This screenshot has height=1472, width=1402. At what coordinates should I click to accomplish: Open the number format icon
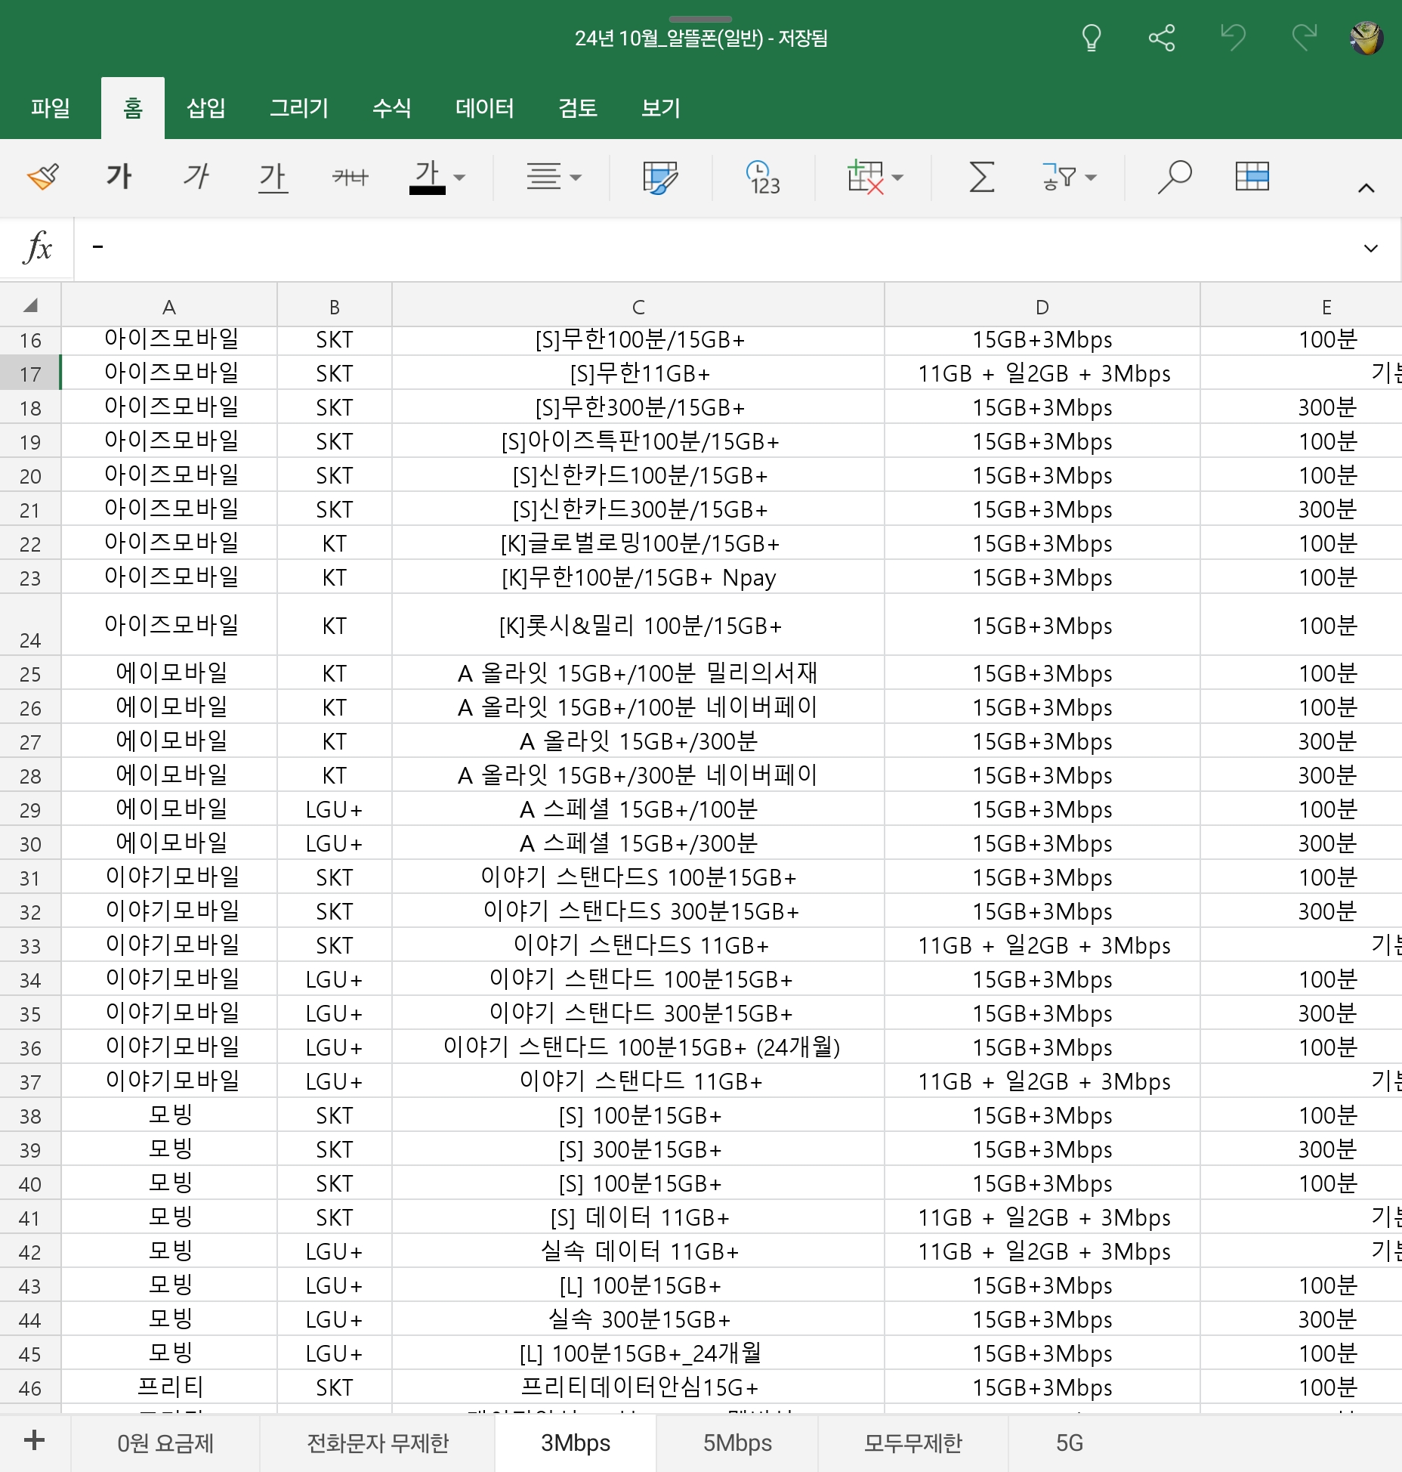pos(763,178)
